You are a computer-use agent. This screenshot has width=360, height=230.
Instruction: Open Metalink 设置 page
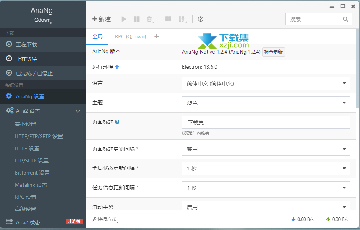click(x=31, y=185)
